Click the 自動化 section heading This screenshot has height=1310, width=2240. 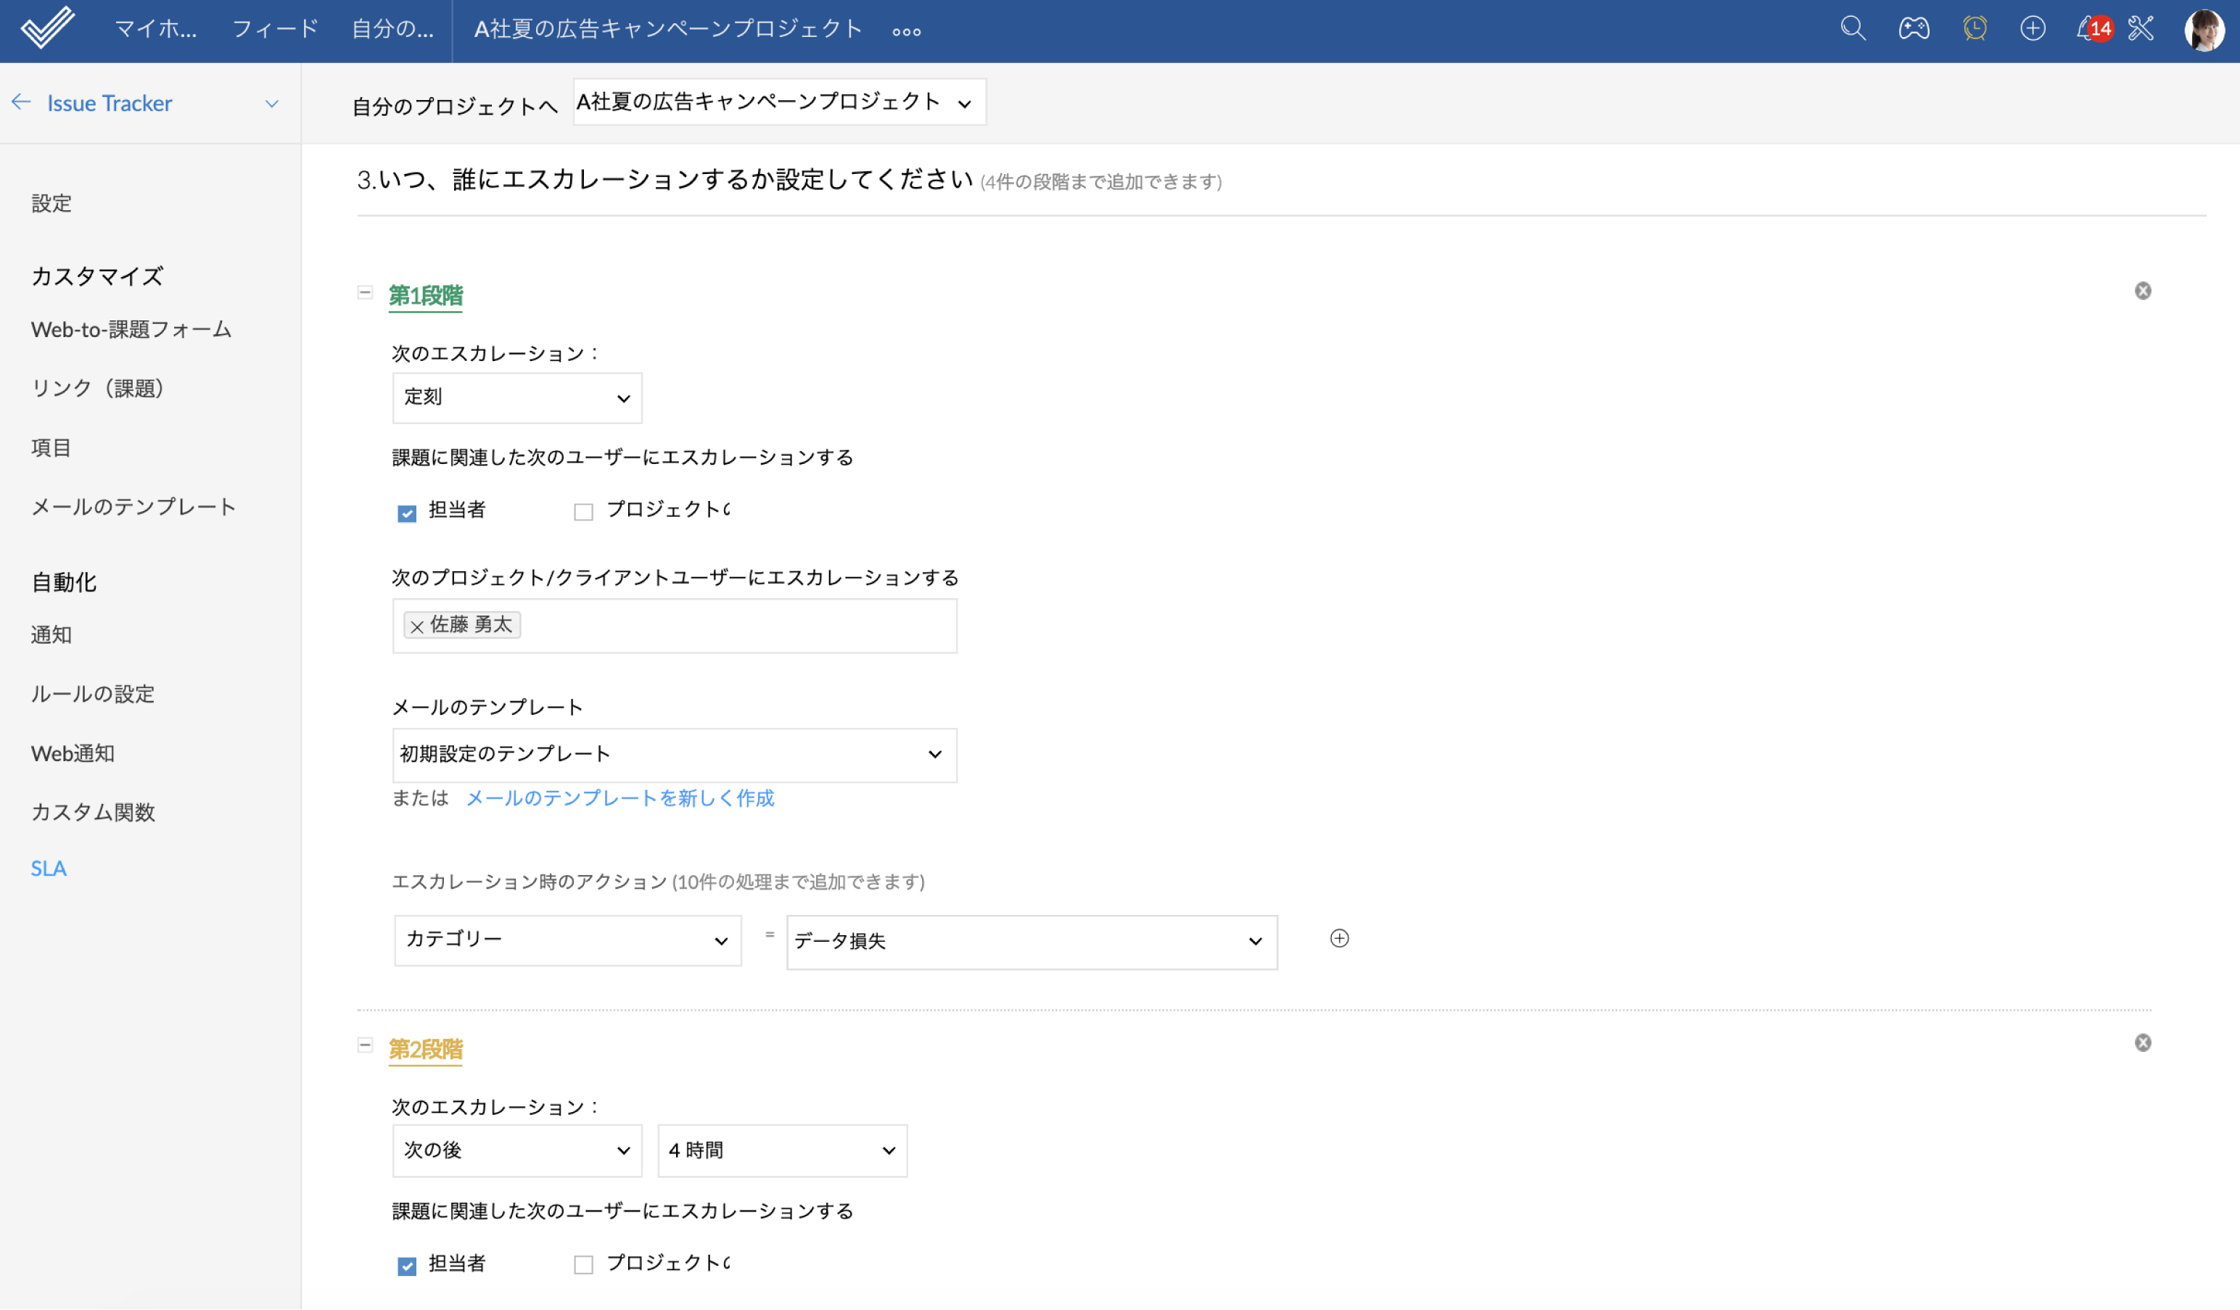tap(64, 583)
